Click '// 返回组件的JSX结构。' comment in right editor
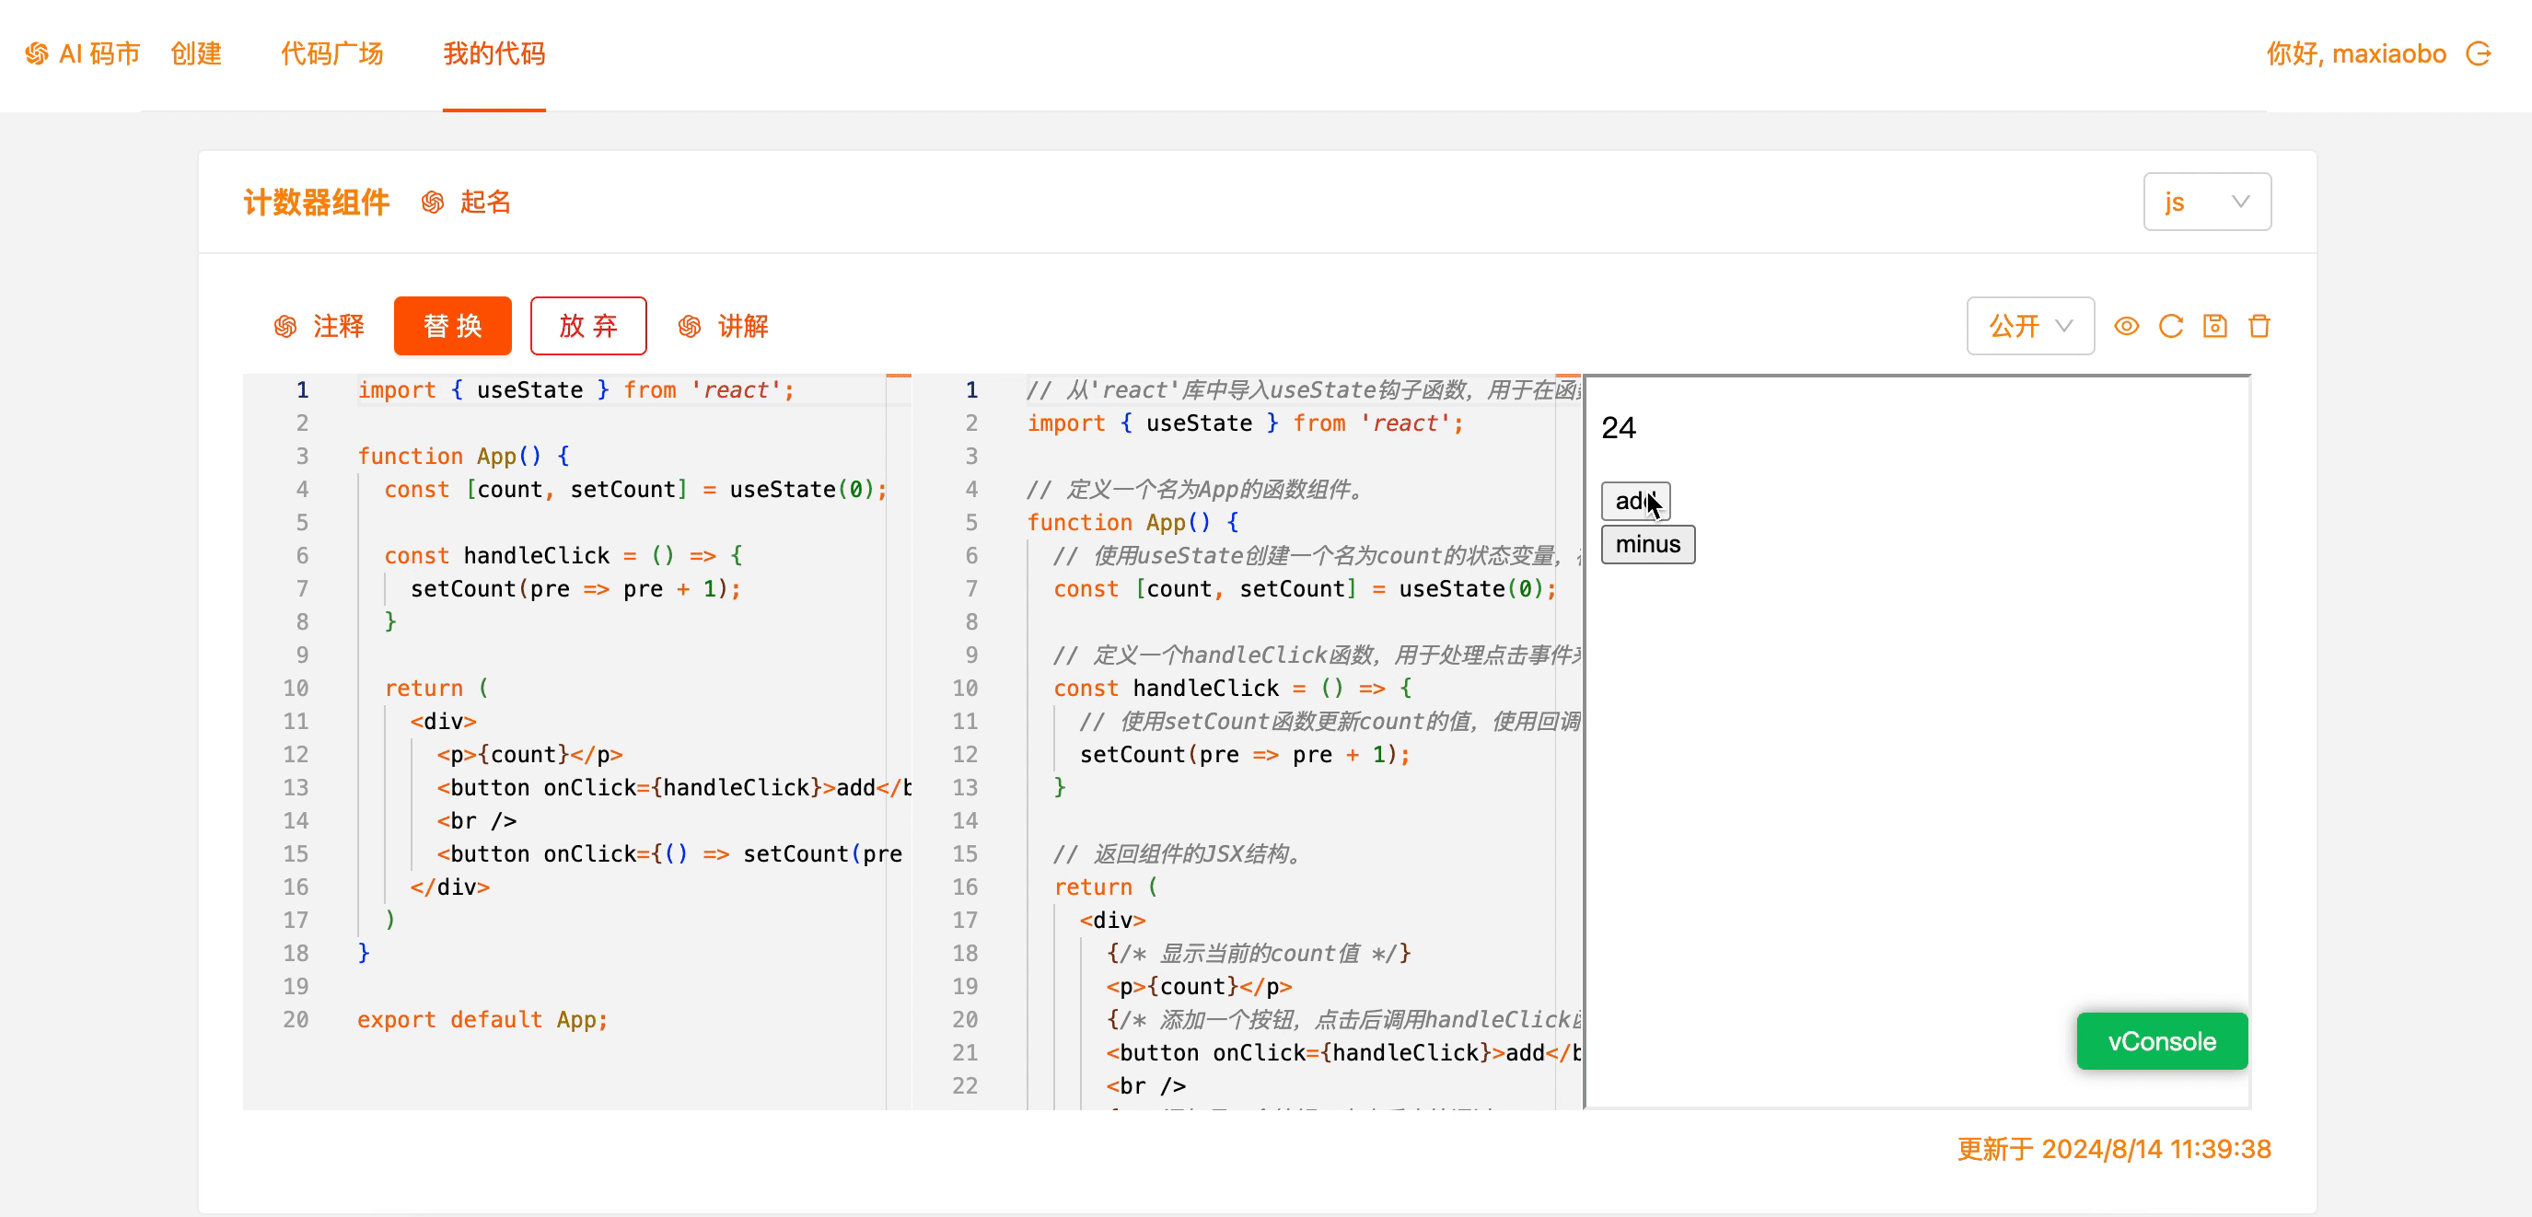 1179,853
